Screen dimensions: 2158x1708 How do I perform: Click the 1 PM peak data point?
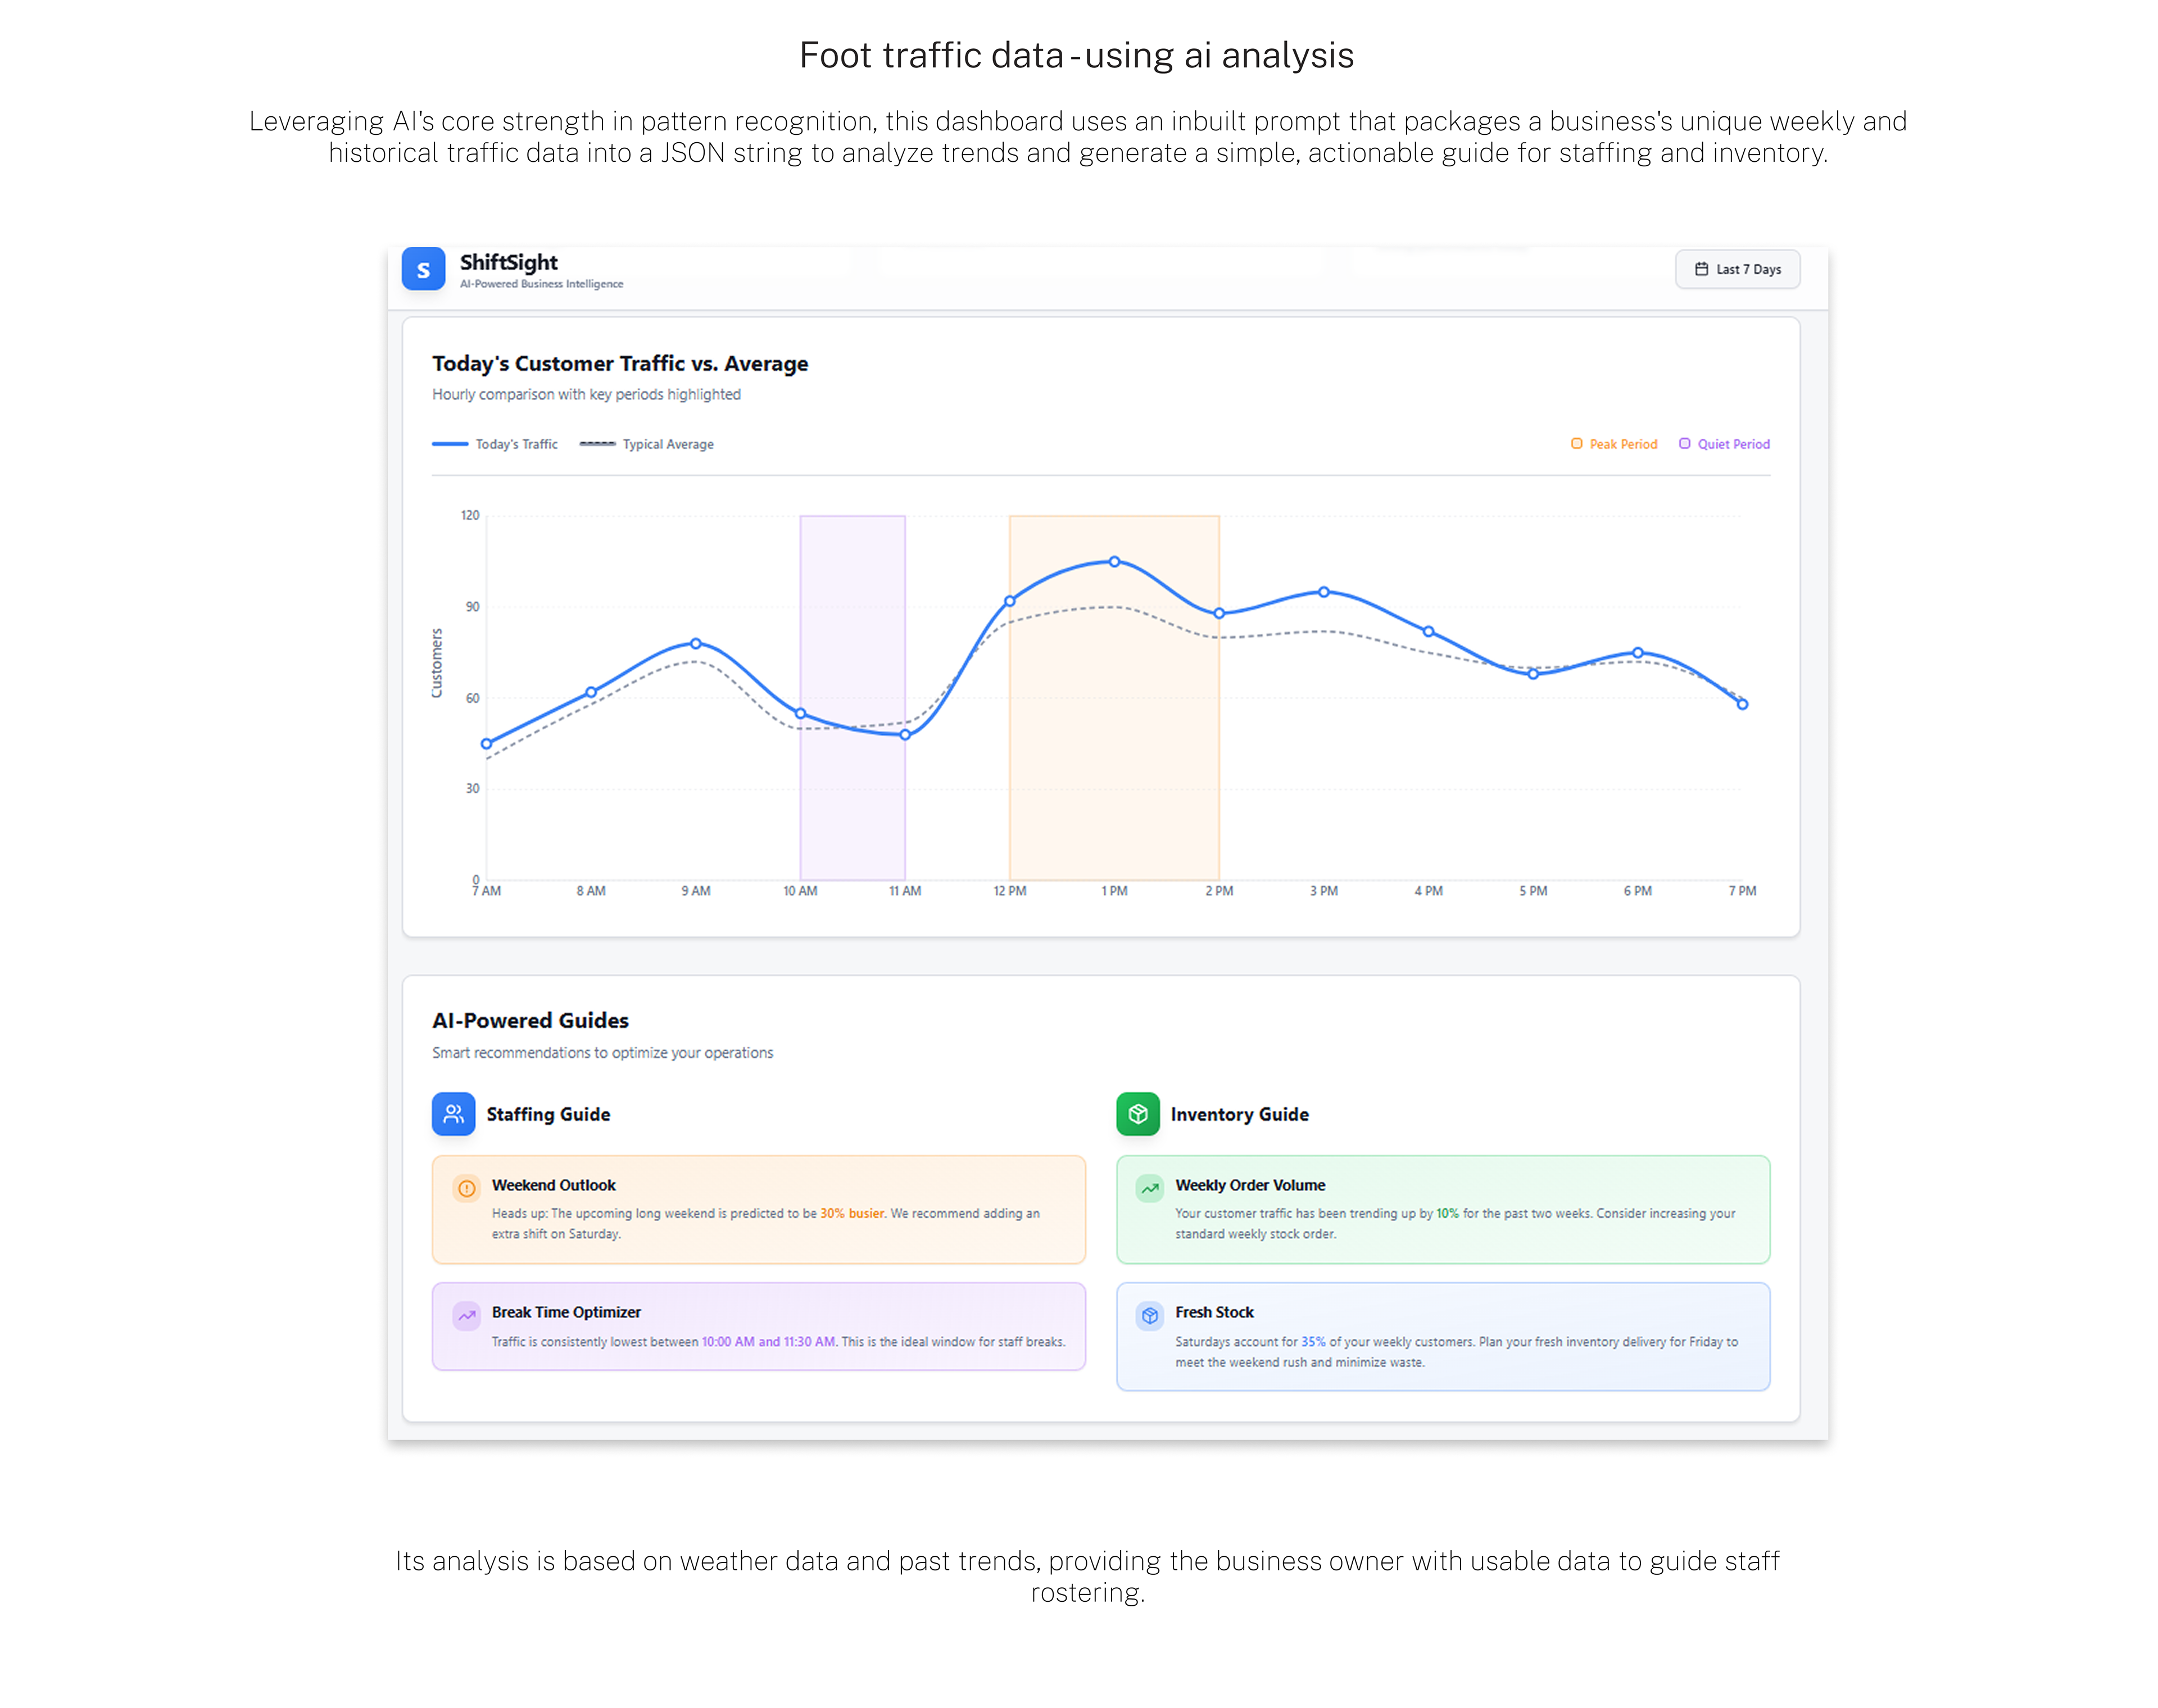pyautogui.click(x=1114, y=562)
